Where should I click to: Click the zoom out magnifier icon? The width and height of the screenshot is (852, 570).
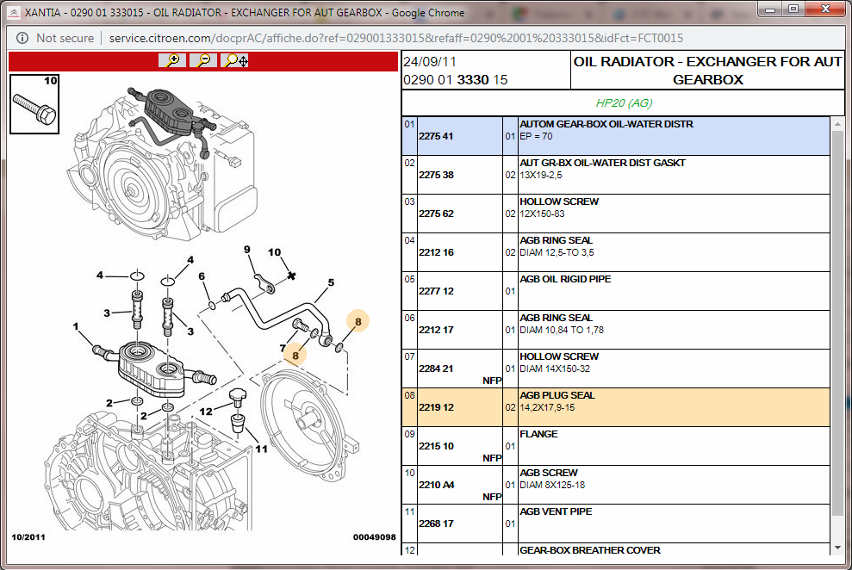click(x=204, y=60)
